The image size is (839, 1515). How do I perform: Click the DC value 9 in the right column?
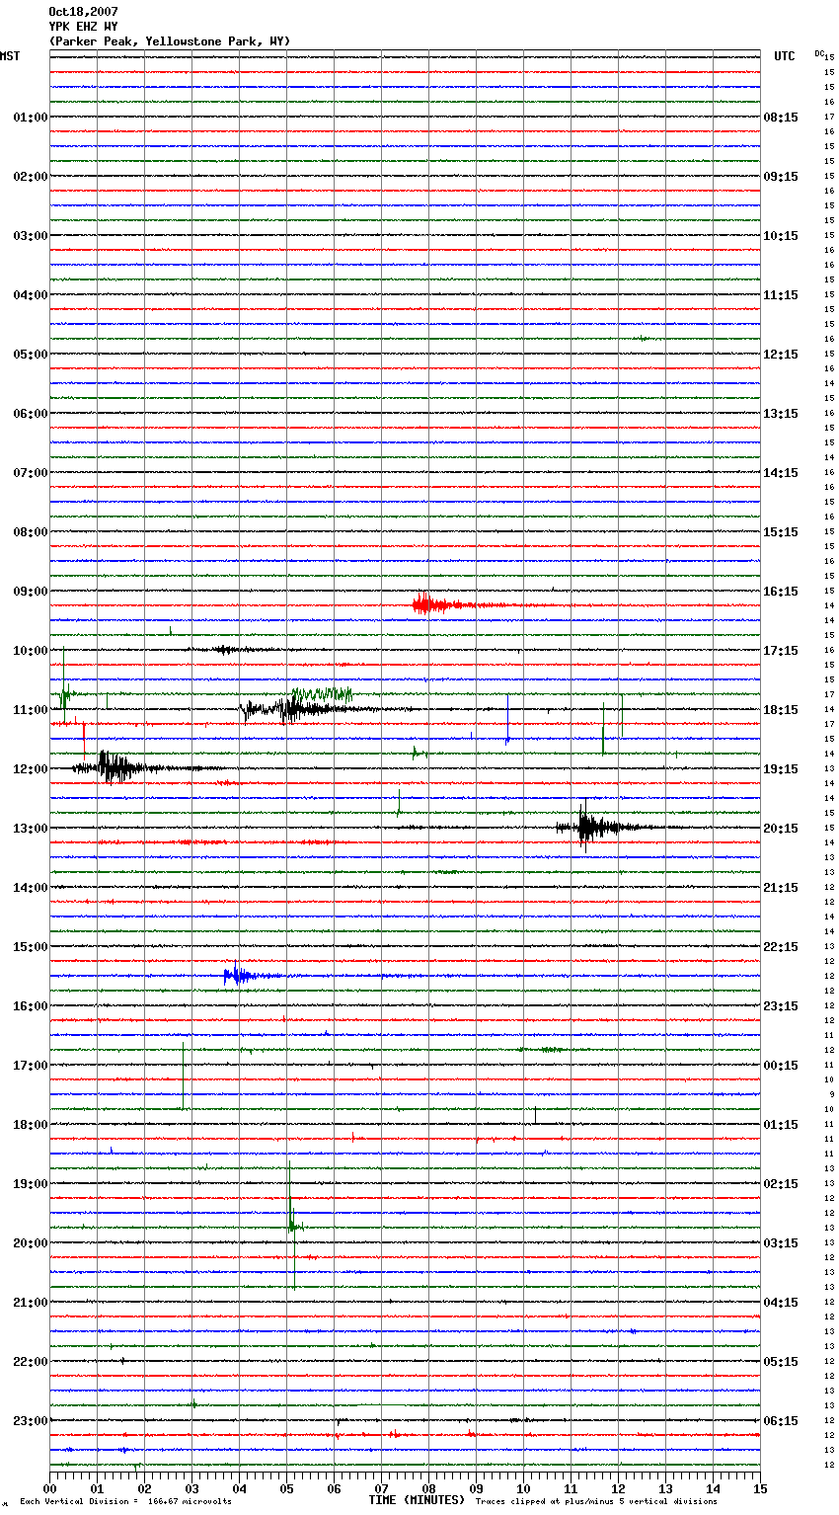tap(831, 1094)
